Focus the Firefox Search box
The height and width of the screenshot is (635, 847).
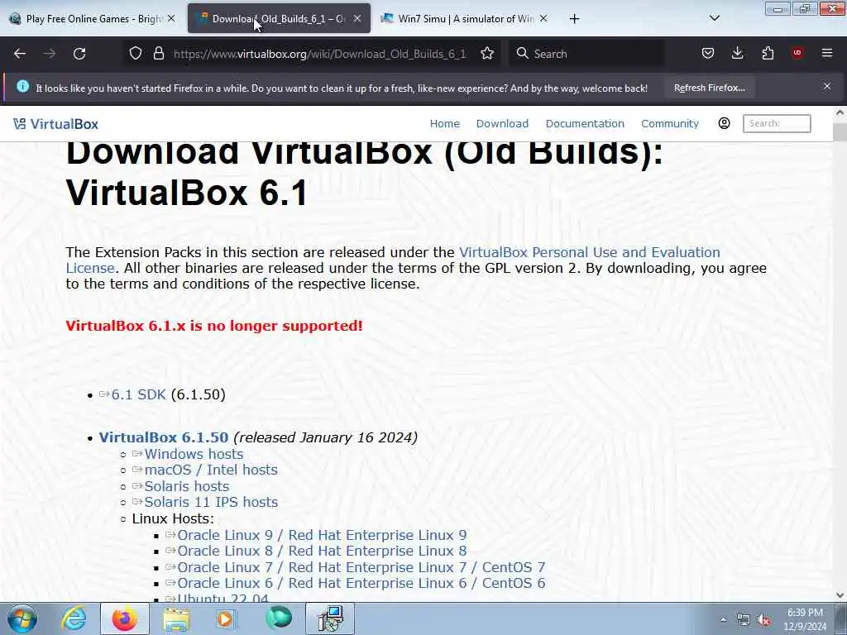coord(586,54)
